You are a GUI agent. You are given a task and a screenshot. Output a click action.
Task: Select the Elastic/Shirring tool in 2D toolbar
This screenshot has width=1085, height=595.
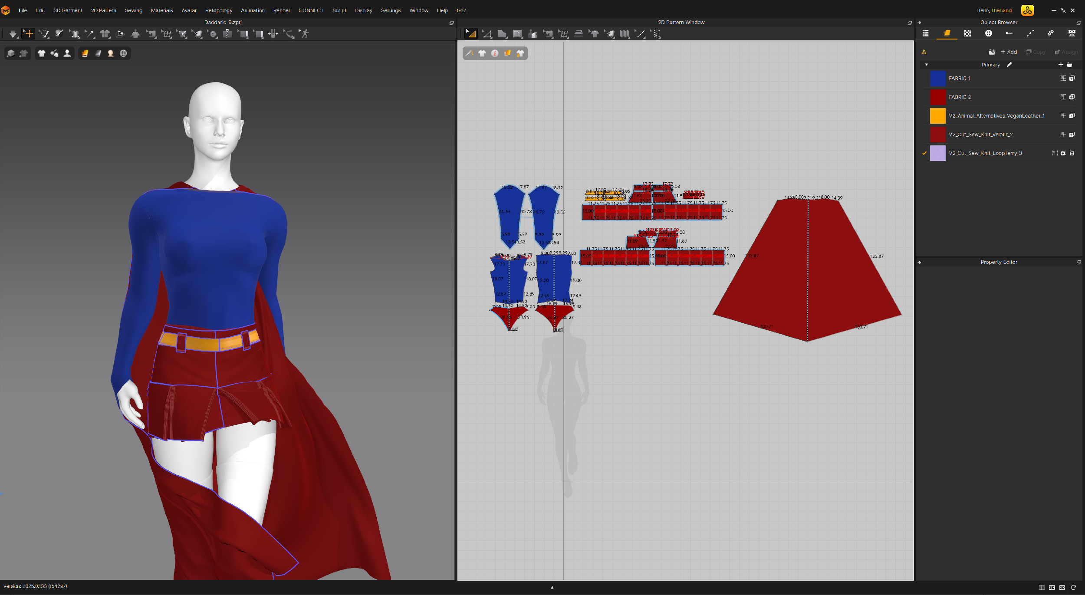[656, 34]
